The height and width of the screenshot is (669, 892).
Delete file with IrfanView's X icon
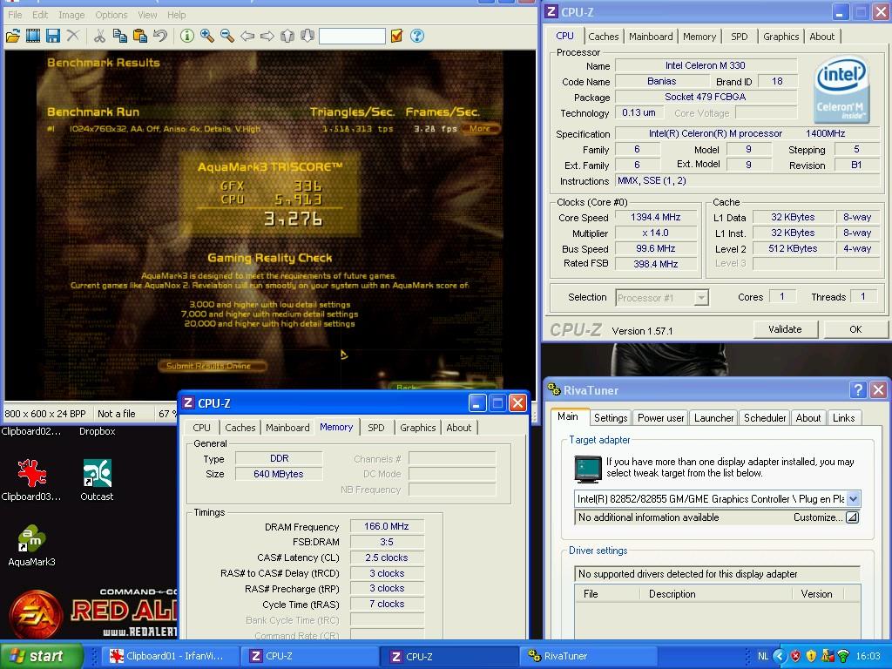[73, 36]
